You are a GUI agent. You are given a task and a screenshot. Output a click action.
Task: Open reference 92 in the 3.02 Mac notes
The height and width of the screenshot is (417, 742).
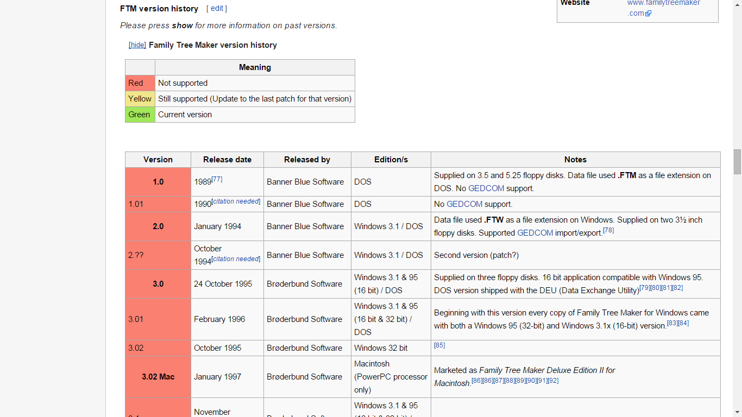(x=553, y=381)
